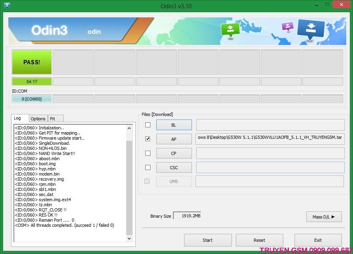
Task: Click the Exit button
Action: (318, 240)
